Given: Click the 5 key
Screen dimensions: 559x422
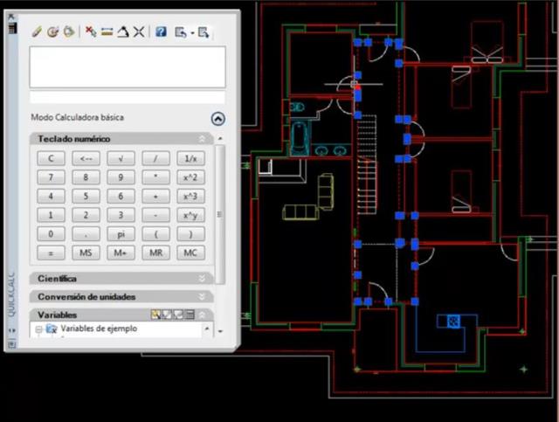Looking at the screenshot, I should (86, 197).
